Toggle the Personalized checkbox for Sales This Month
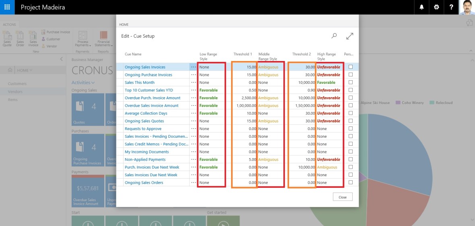The image size is (475, 226). click(351, 82)
